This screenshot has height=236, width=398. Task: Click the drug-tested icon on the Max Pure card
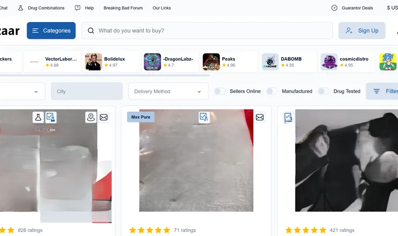[204, 117]
